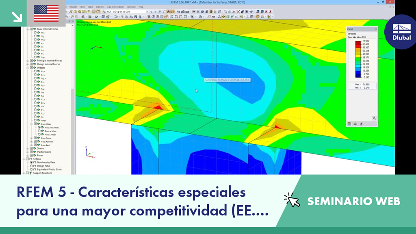The image size is (416, 234).
Task: Open the Help menu
Action: [141, 7]
